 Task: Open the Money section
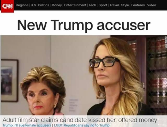57,5
